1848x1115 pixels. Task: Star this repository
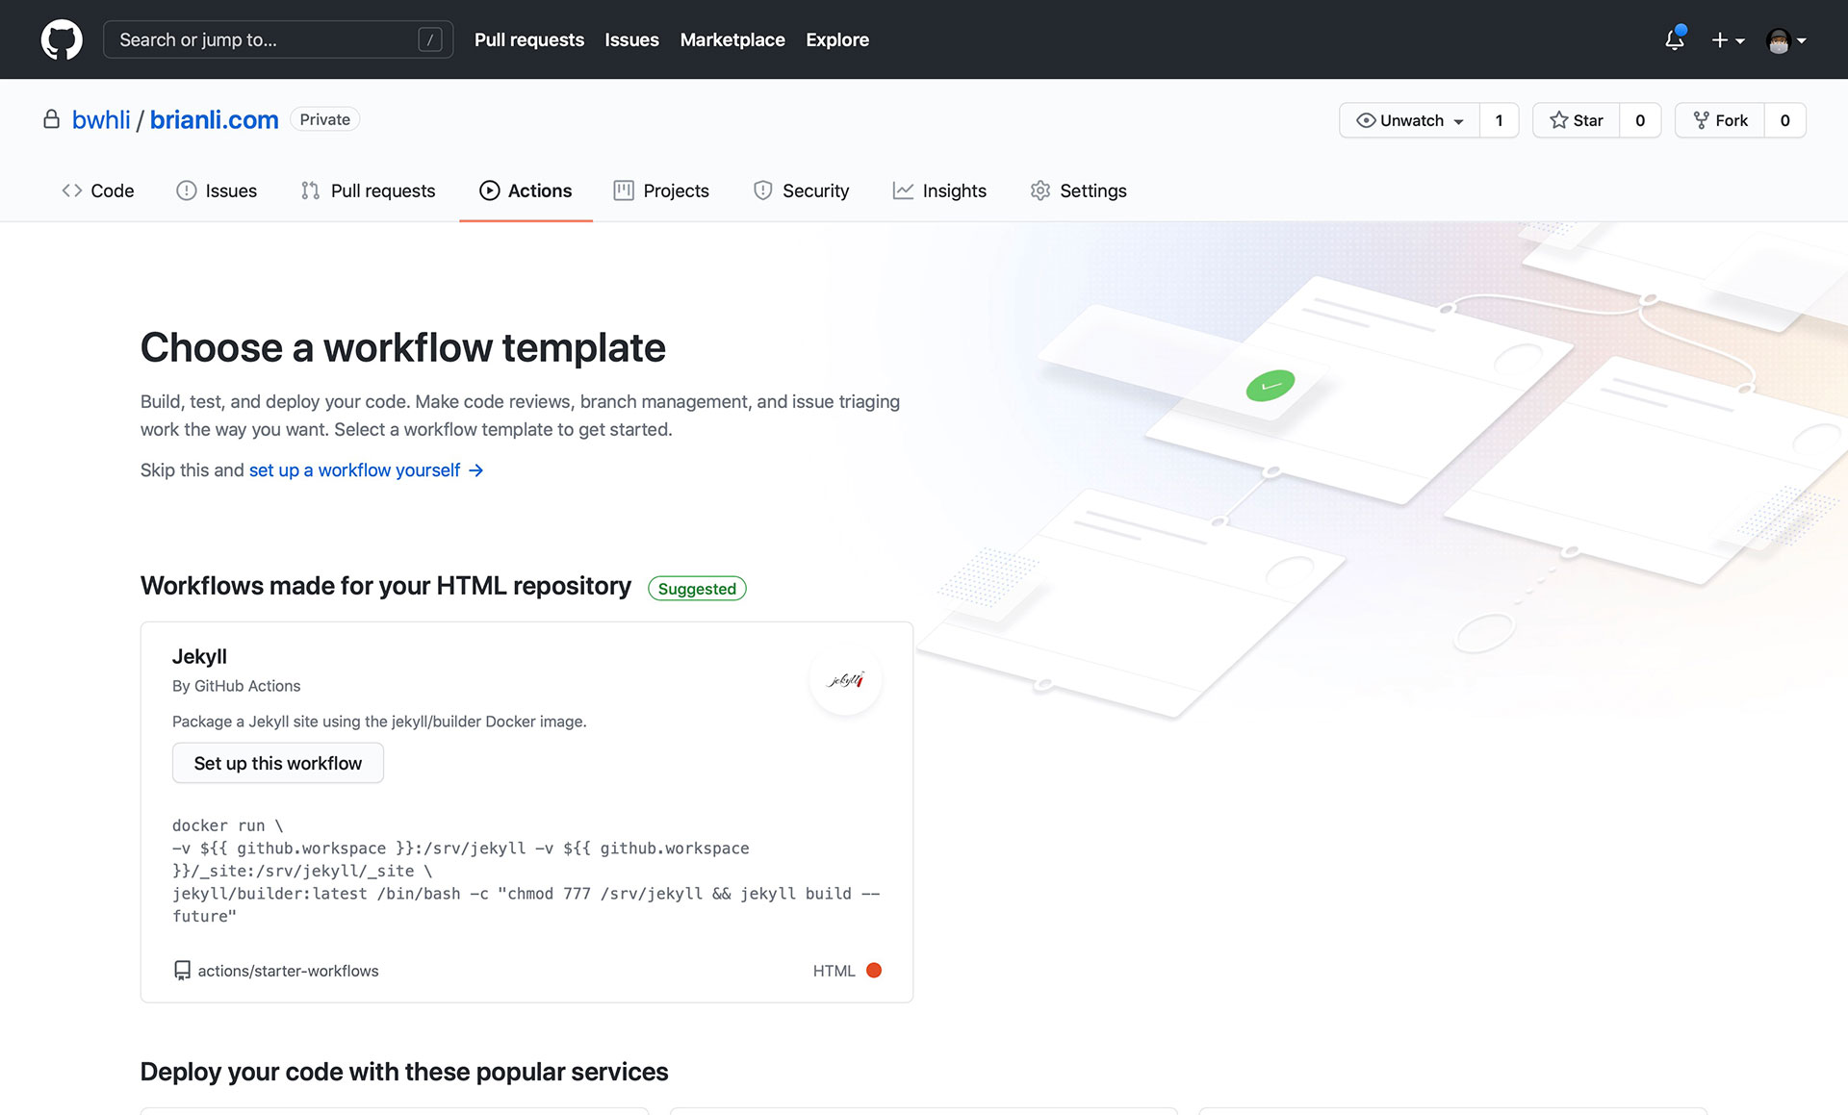coord(1577,120)
